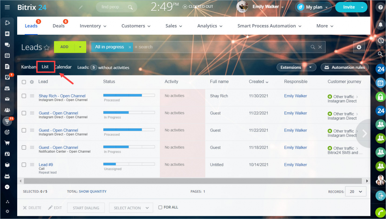The width and height of the screenshot is (386, 219).
Task: Open Emily Walker user menu
Action: pos(268,7)
